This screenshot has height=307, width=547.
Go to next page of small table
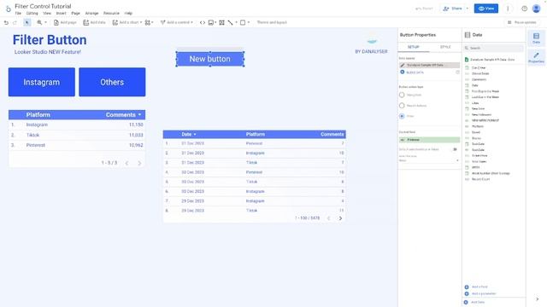point(139,163)
